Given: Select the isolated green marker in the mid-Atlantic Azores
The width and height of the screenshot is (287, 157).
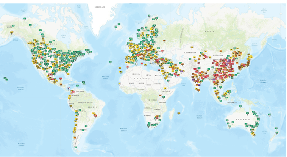Looking at the screenshot, I should [110, 61].
